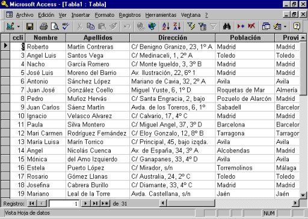
Task: Open Print Preview icon
Action: pyautogui.click(x=55, y=26)
